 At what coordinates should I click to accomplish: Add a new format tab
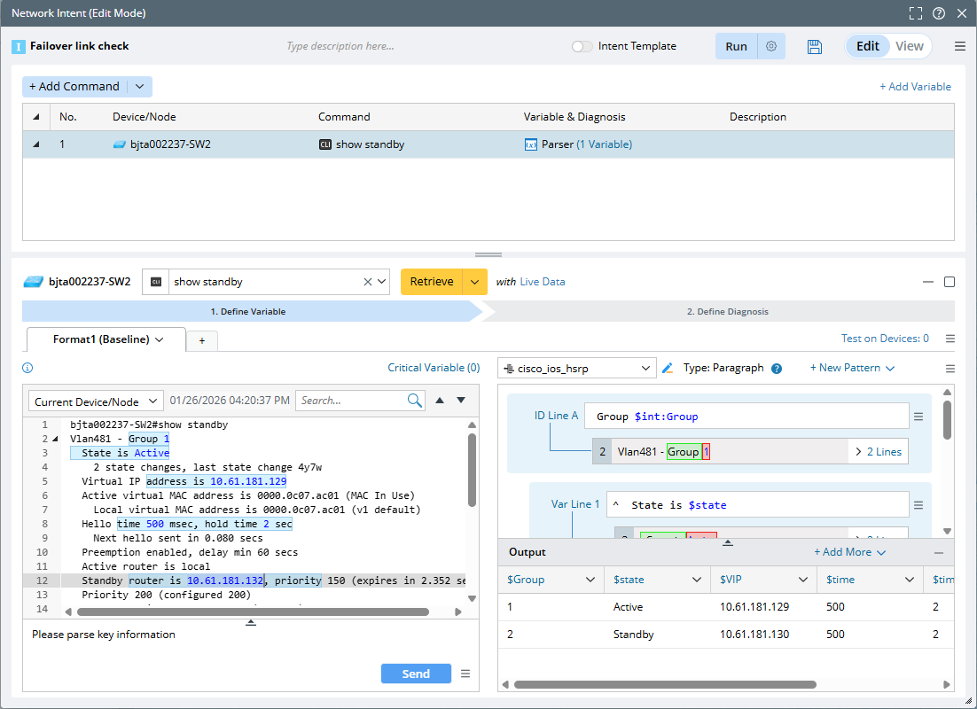[201, 341]
